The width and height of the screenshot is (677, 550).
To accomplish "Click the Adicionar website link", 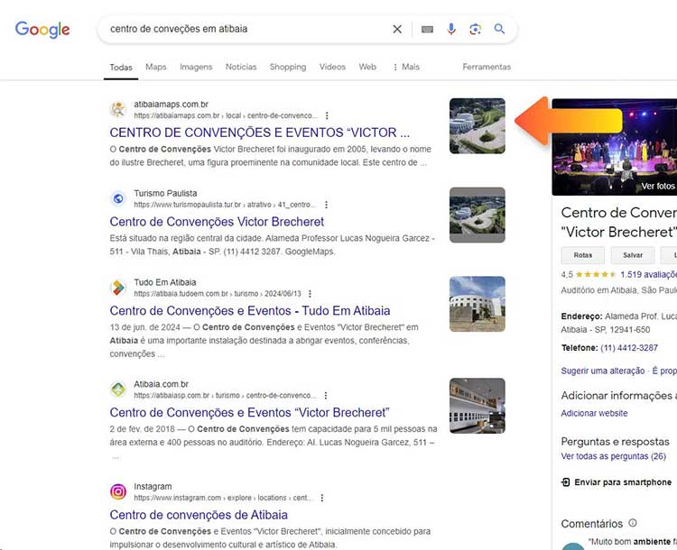I will pos(594,413).
